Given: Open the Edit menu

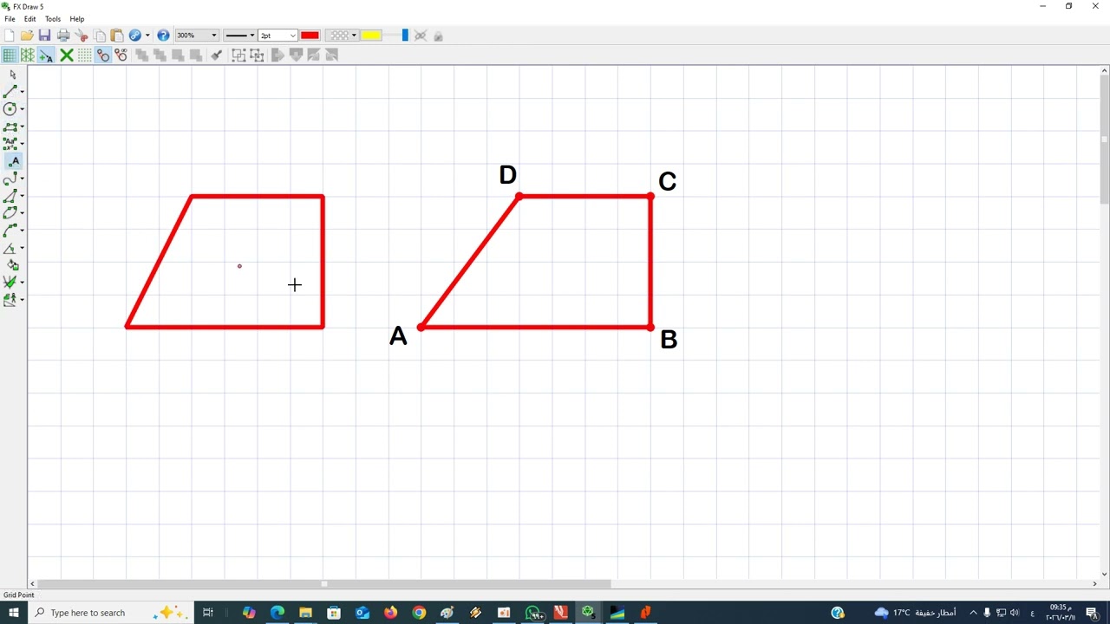Looking at the screenshot, I should [29, 19].
